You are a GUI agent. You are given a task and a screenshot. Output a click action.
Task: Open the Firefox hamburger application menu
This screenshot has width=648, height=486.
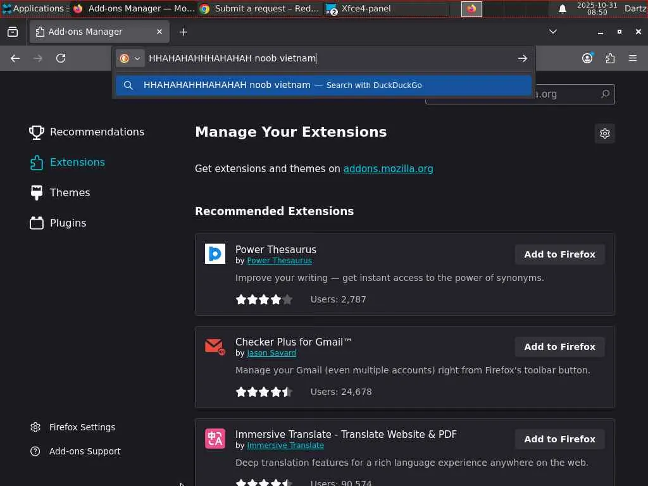(x=633, y=58)
